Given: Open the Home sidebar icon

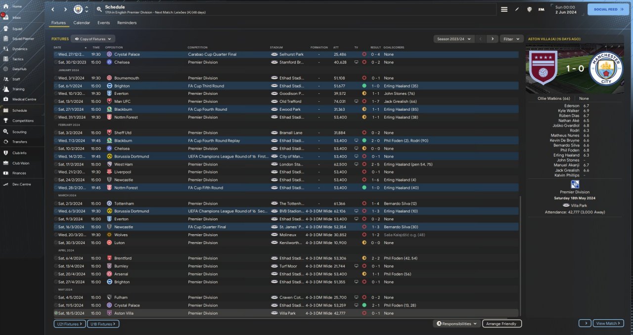Looking at the screenshot, I should click(5, 6).
